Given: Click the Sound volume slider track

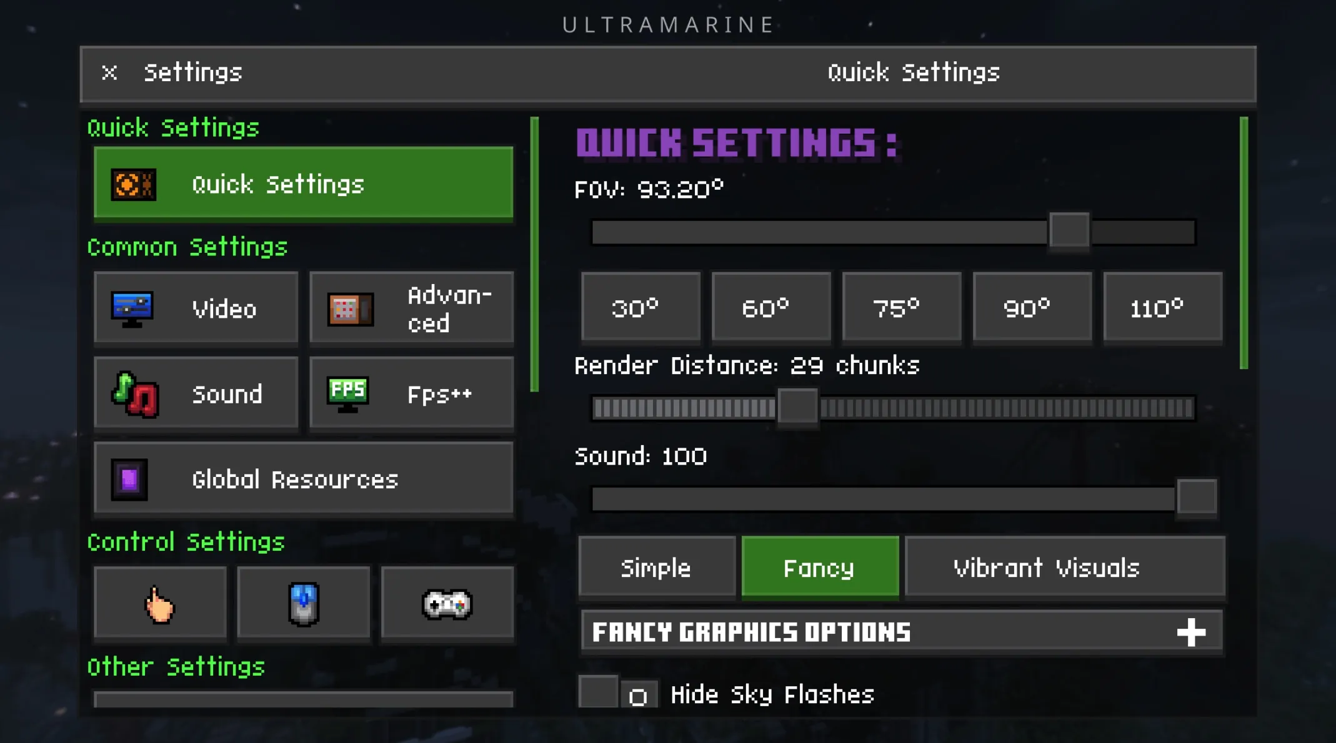Looking at the screenshot, I should click(875, 499).
